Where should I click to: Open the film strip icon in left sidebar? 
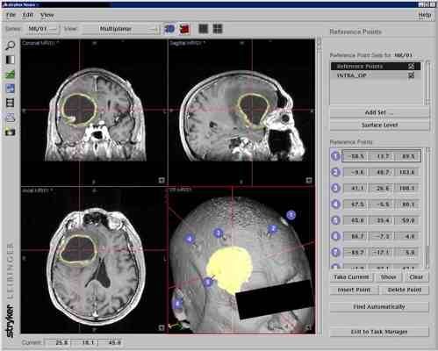11,103
